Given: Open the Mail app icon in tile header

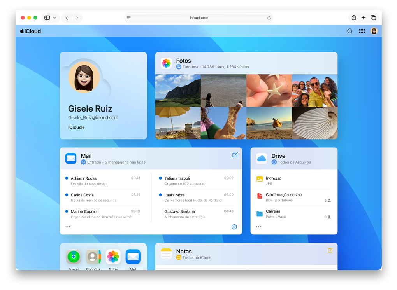Looking at the screenshot, I should (71, 158).
